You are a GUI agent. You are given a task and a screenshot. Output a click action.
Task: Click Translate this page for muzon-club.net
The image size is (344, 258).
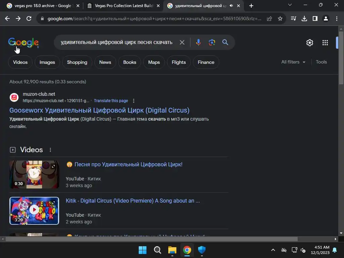(x=111, y=101)
